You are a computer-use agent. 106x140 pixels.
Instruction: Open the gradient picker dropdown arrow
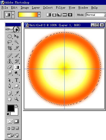pyautogui.click(x=39, y=15)
